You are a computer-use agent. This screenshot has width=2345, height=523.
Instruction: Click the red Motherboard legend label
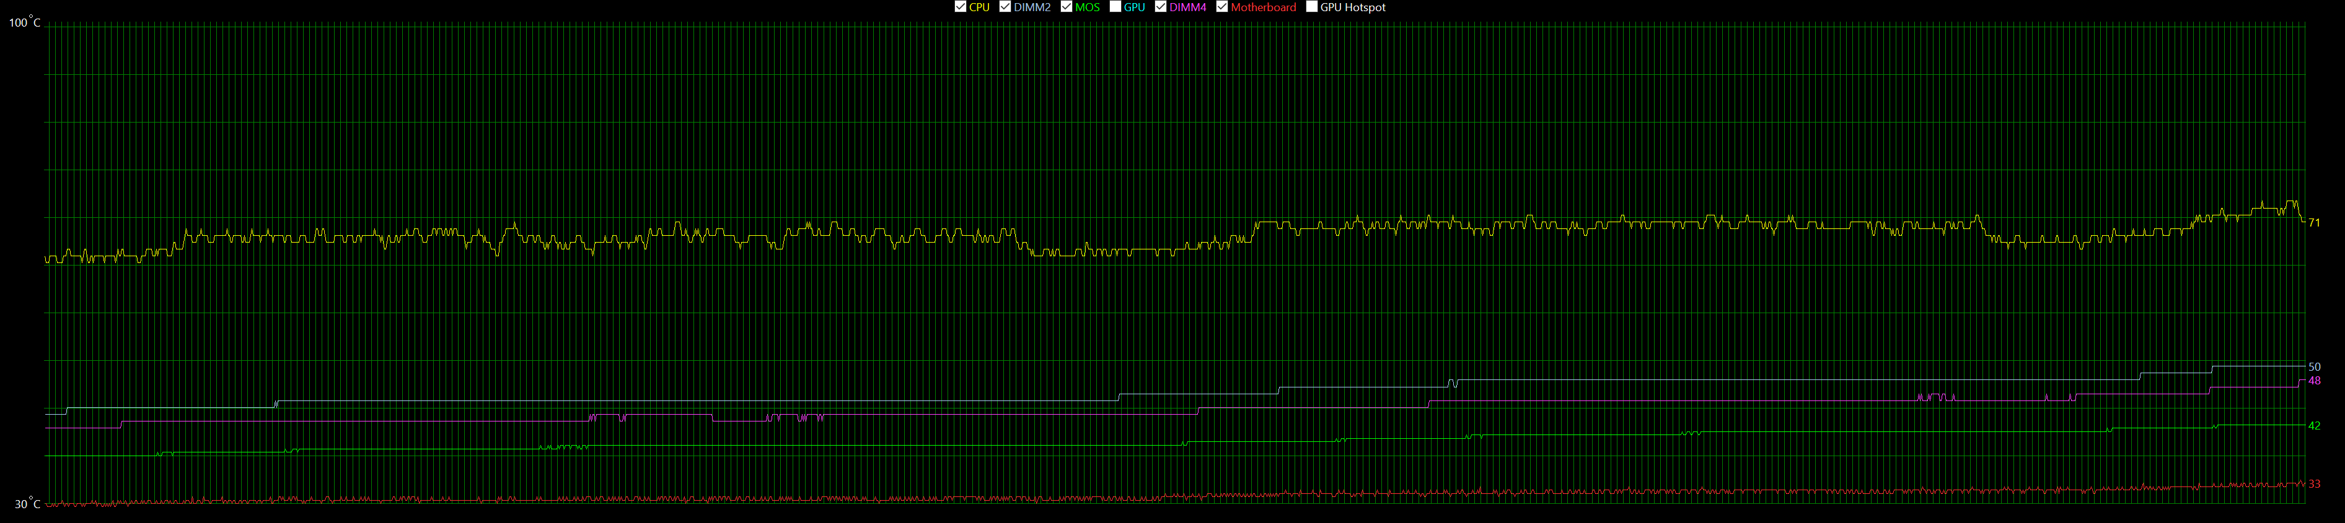1264,7
